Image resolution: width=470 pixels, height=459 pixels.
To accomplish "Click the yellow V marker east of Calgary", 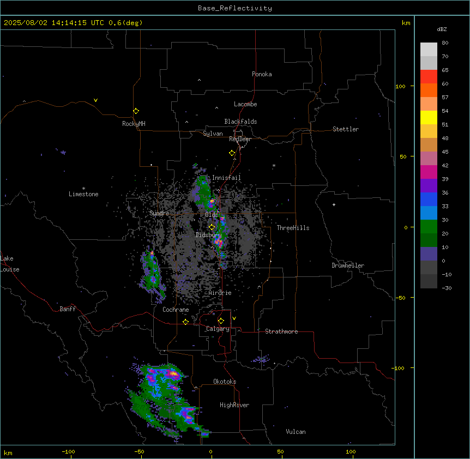I will coord(234,318).
